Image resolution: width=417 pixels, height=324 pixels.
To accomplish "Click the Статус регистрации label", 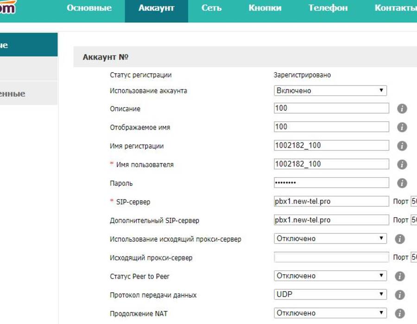I will tap(141, 75).
